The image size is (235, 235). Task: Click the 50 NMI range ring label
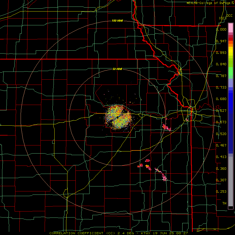point(117,69)
